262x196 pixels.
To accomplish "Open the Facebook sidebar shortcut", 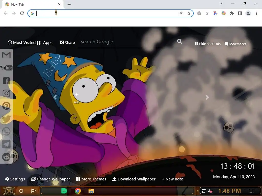I will (x=6, y=81).
